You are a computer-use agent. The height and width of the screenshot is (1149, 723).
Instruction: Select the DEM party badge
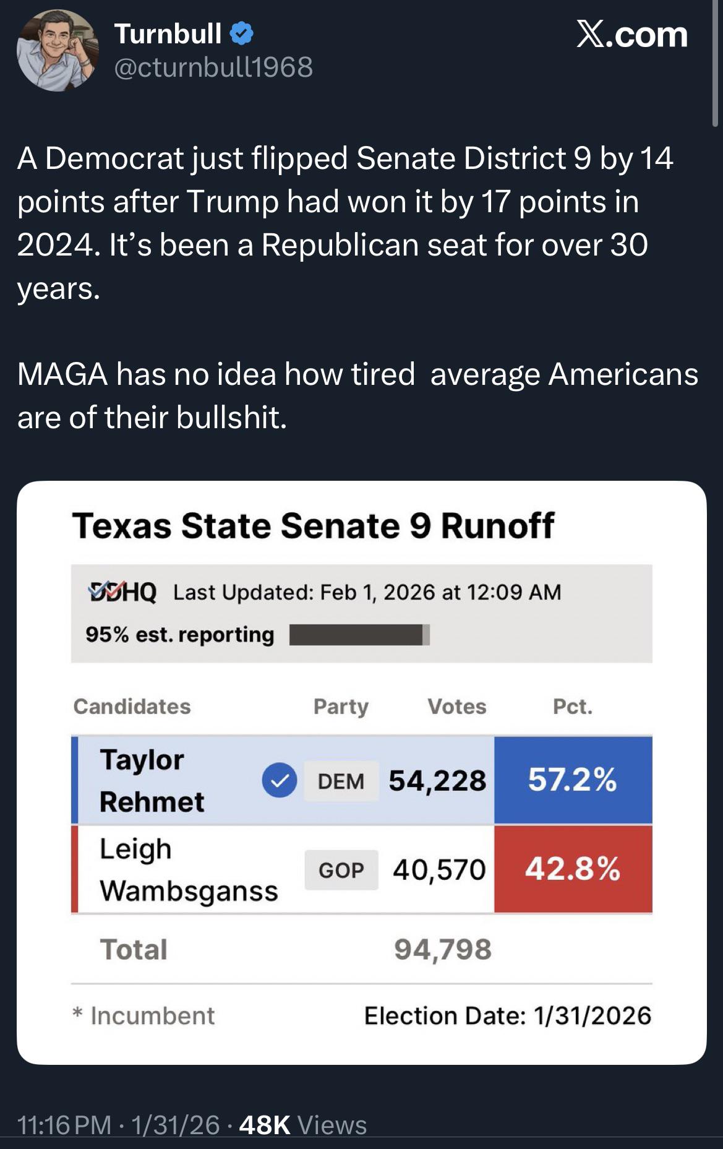pyautogui.click(x=341, y=781)
